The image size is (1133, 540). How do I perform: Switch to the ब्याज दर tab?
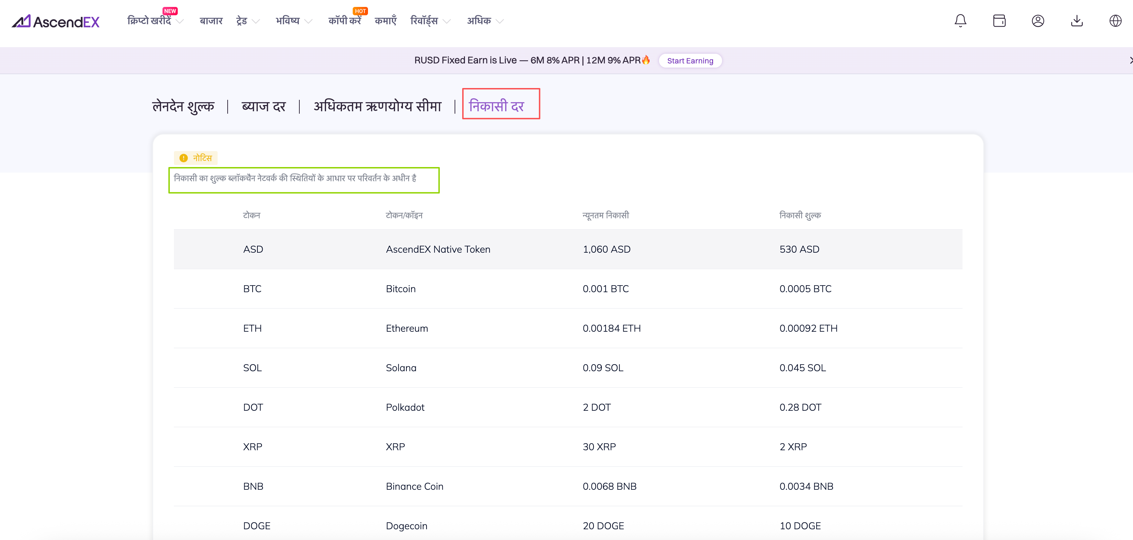(263, 106)
